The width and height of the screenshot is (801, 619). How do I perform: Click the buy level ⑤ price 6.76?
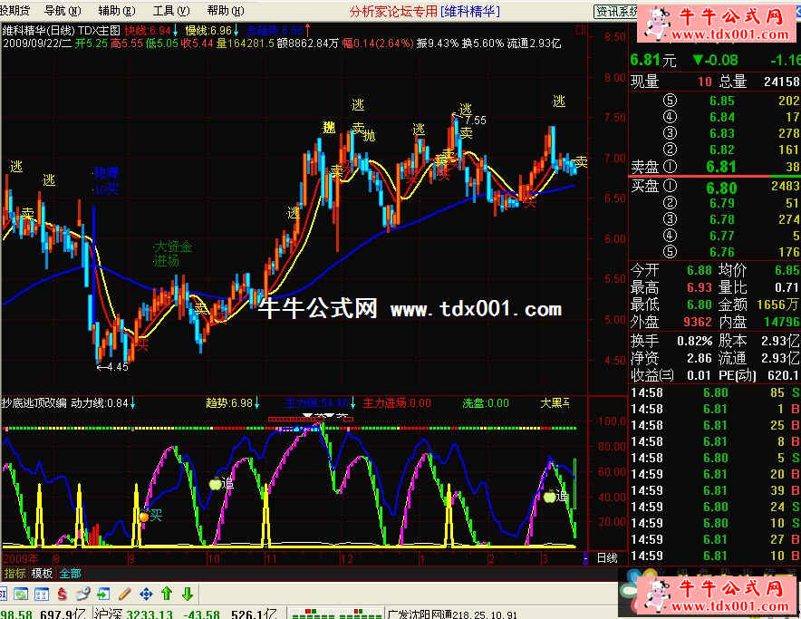722,252
